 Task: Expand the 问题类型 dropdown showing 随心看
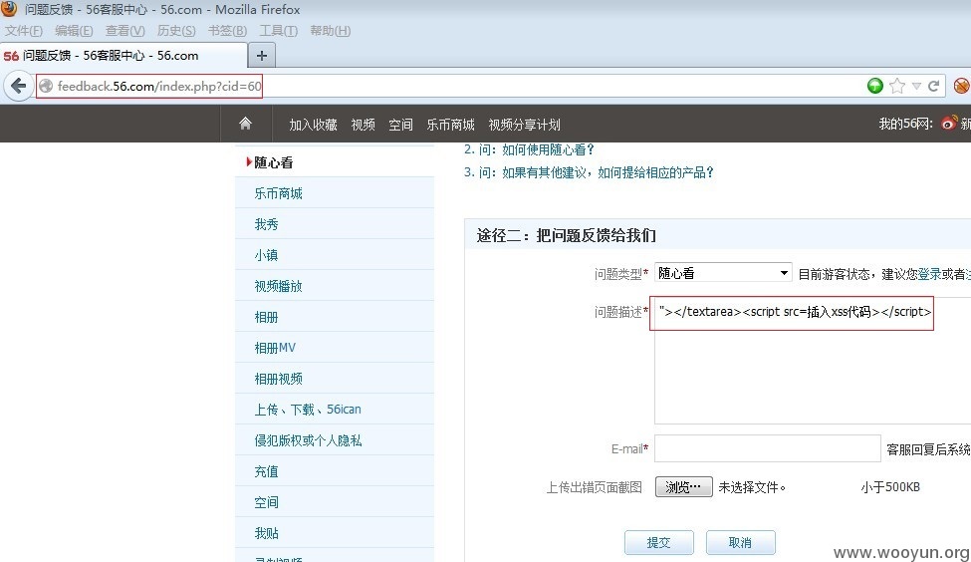pyautogui.click(x=723, y=273)
